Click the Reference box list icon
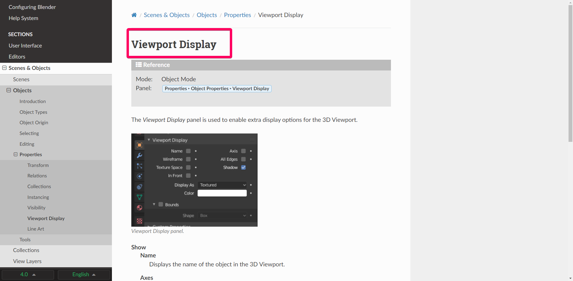 [138, 65]
